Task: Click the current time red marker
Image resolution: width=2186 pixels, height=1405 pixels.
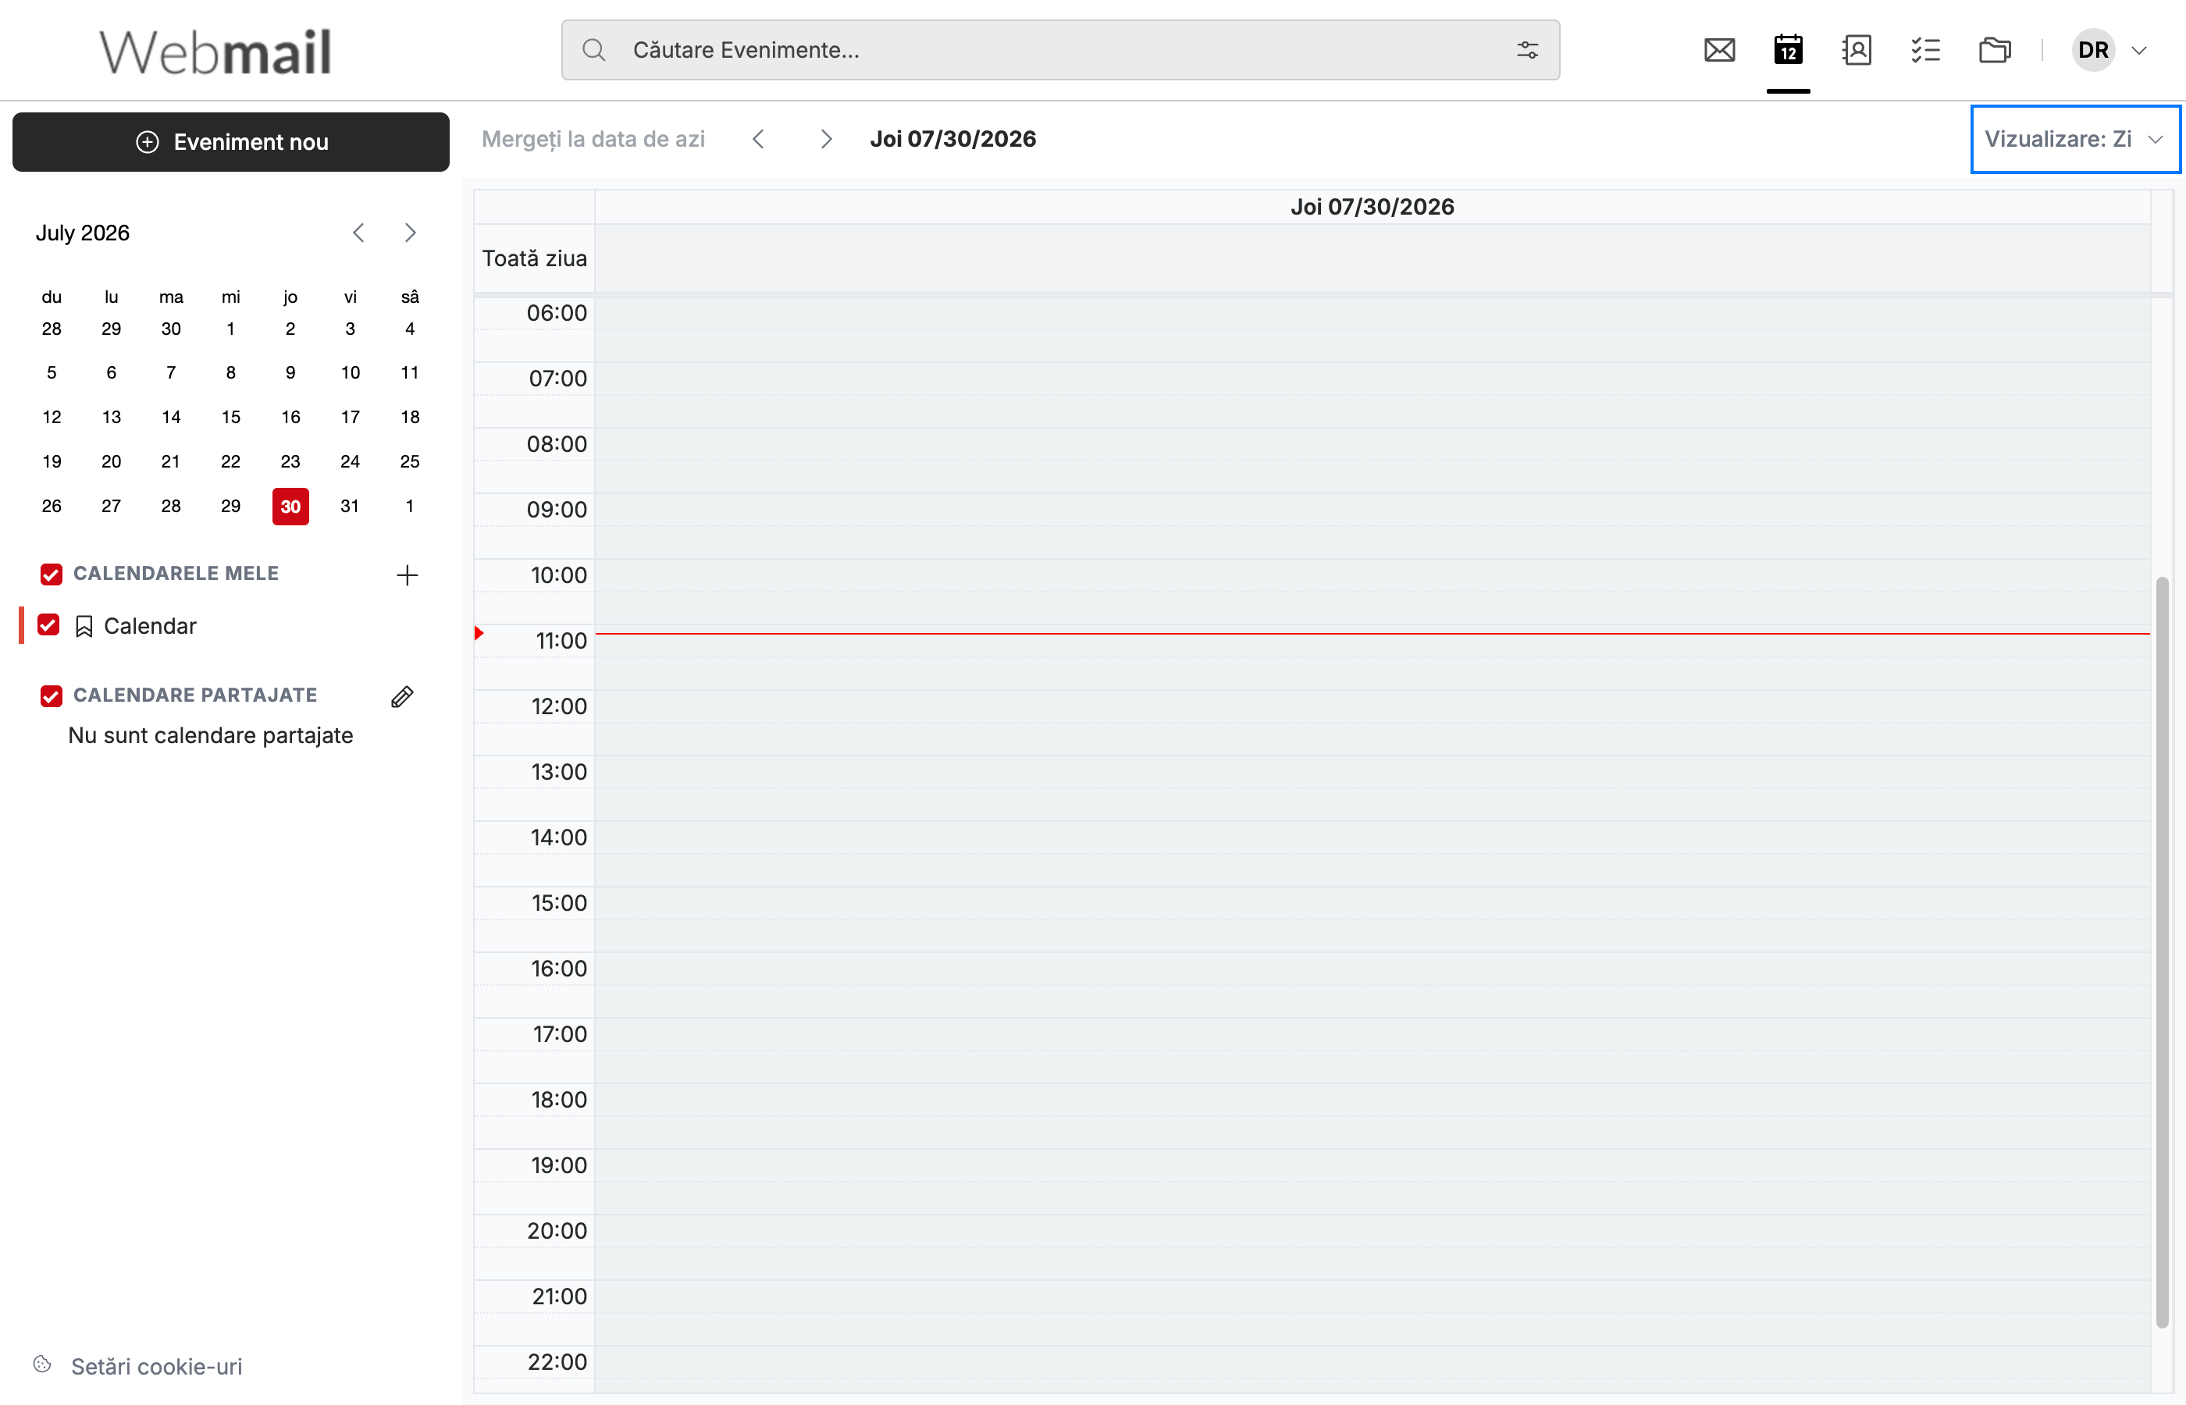Action: 479,633
